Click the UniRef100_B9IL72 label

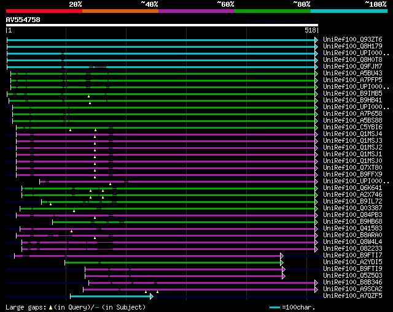point(352,202)
